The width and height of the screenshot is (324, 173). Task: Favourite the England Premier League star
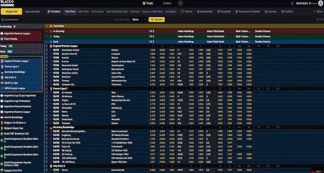(47, 46)
